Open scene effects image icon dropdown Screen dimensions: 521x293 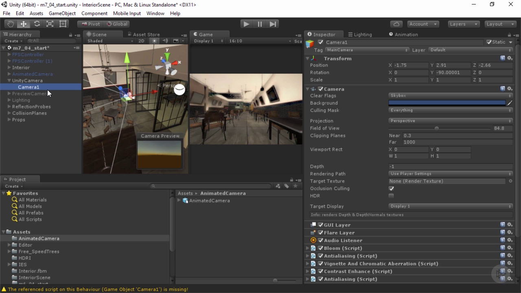[177, 41]
